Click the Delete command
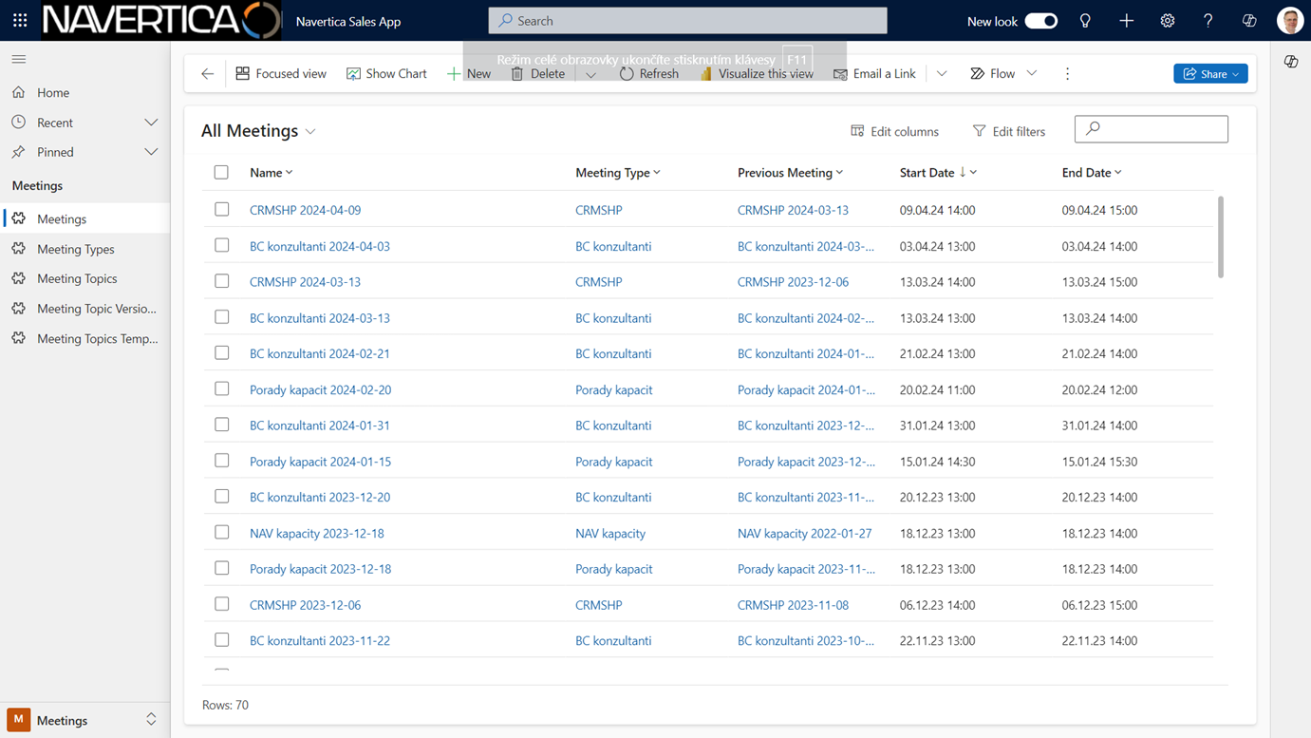The width and height of the screenshot is (1311, 738). (537, 73)
